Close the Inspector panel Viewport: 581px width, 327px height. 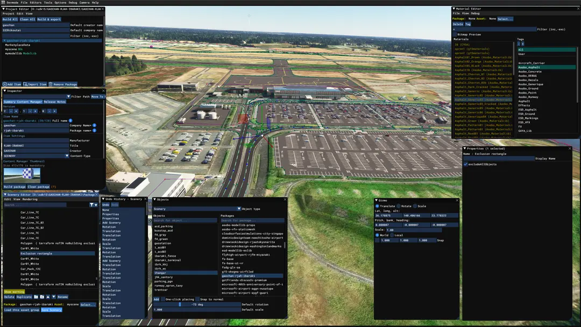tap(103, 91)
